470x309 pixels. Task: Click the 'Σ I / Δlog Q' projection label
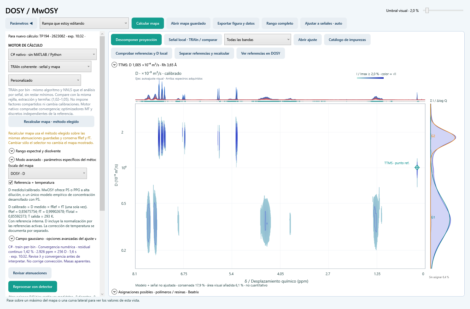(x=439, y=101)
